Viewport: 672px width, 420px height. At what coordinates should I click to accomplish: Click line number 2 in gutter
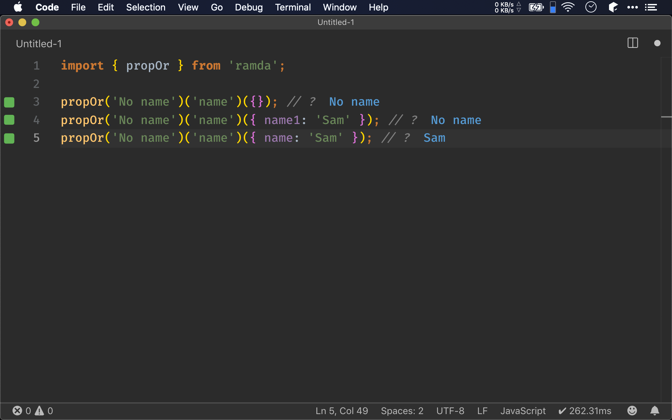36,84
